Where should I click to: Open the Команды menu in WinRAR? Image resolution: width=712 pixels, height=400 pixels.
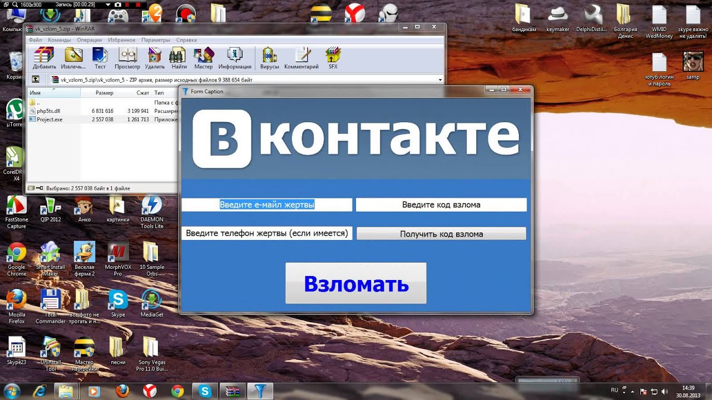[59, 40]
